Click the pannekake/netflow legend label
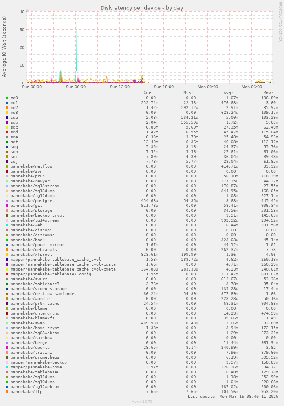284x406 pixels. (31, 166)
